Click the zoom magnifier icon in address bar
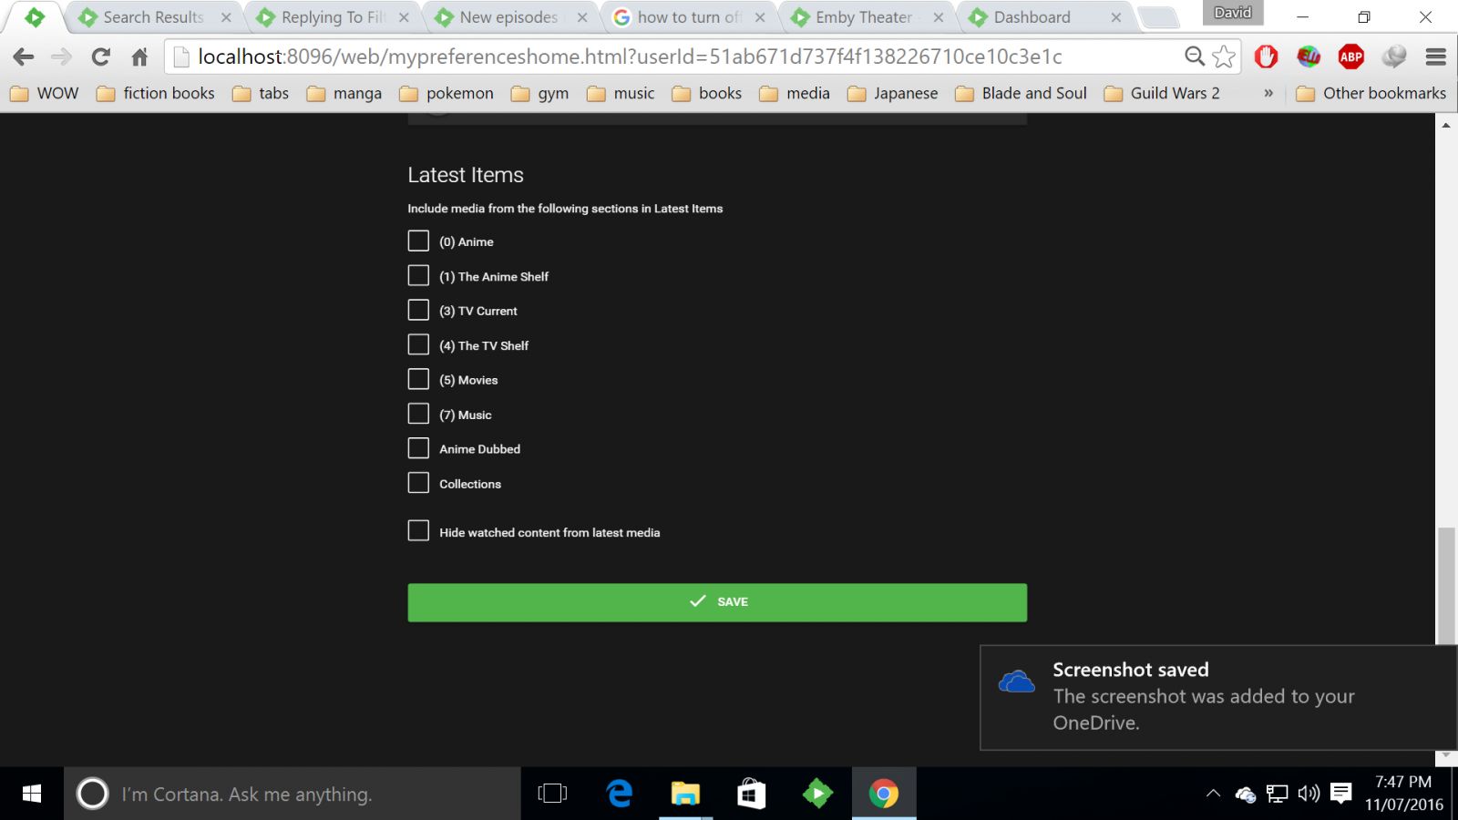 click(1194, 56)
